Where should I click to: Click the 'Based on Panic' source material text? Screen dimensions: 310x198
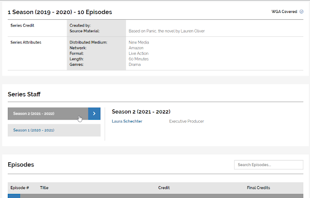pyautogui.click(x=167, y=31)
